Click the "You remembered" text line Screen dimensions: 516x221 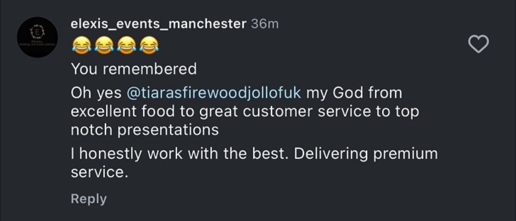pos(134,69)
